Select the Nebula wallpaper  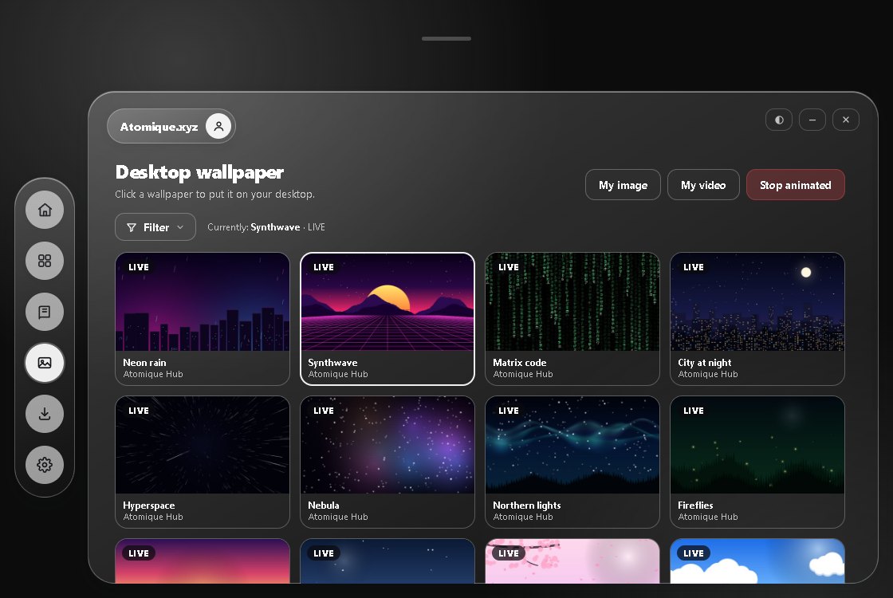coord(387,462)
